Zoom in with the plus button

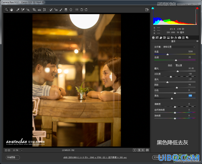click(9, 150)
